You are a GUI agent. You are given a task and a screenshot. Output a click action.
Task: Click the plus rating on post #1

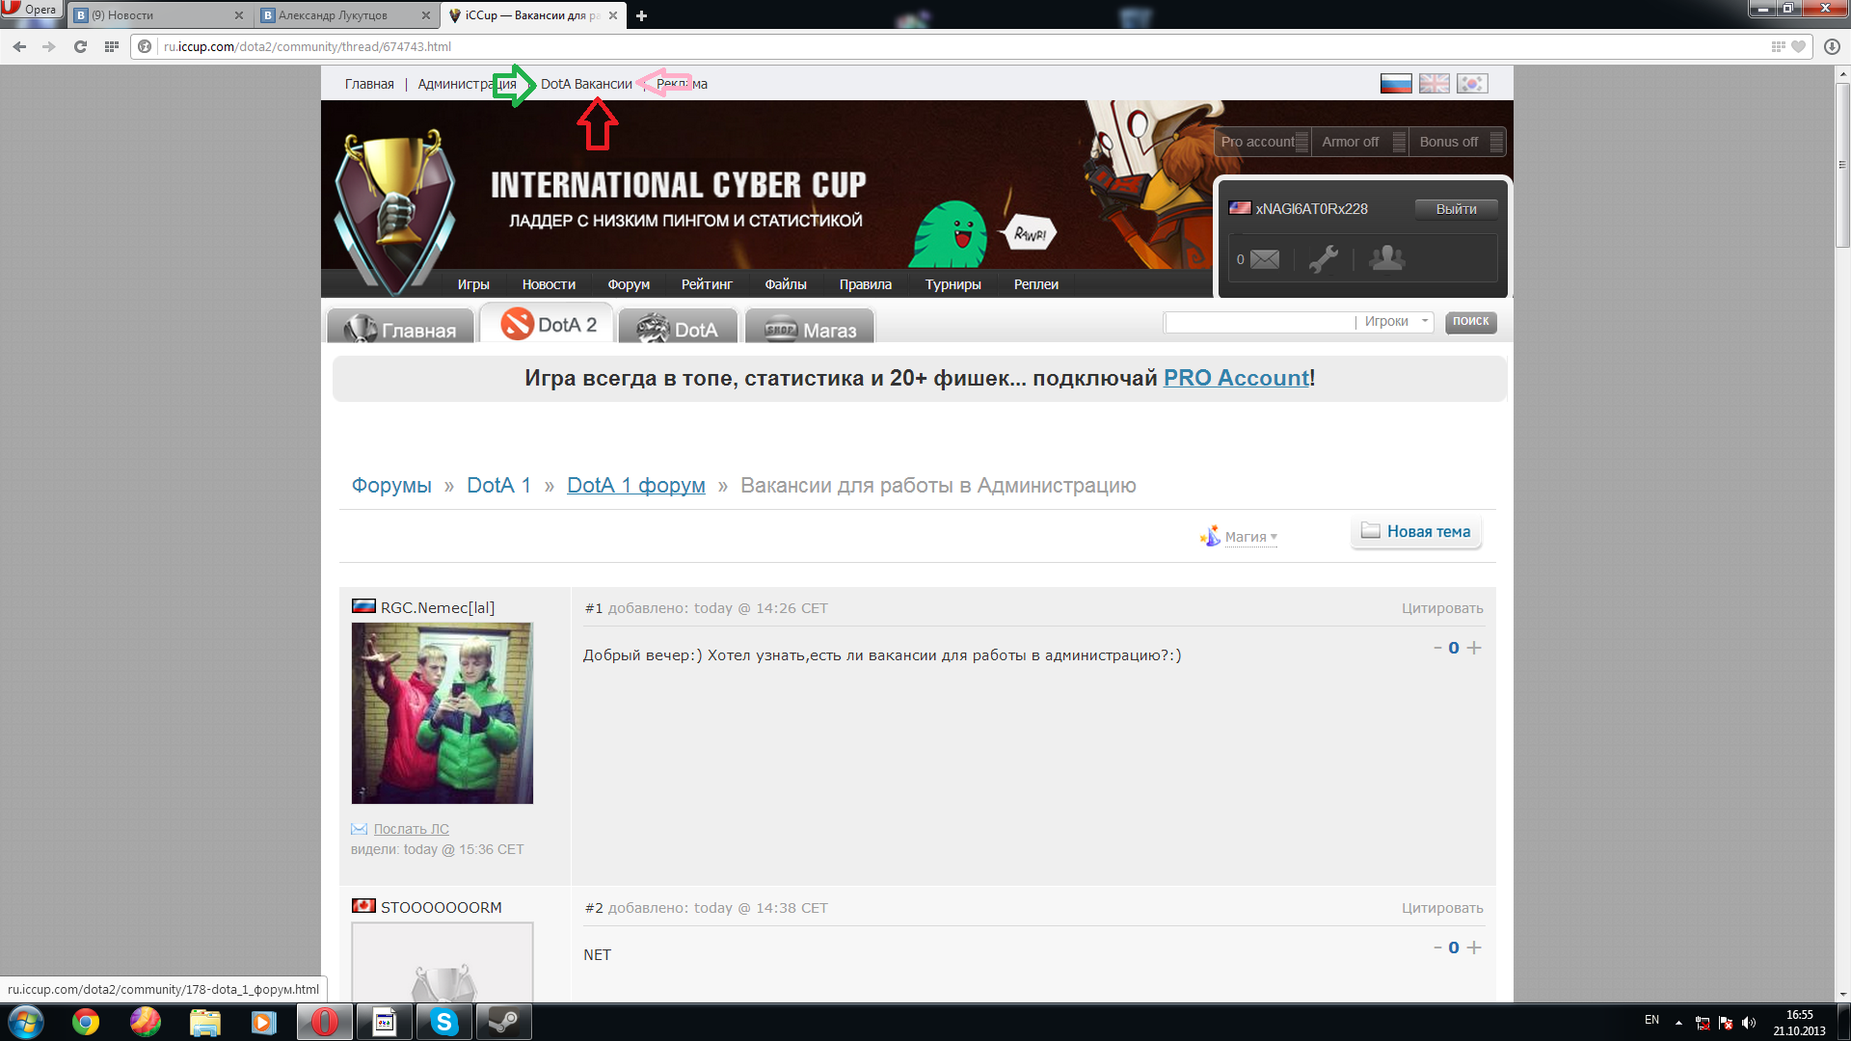point(1474,648)
